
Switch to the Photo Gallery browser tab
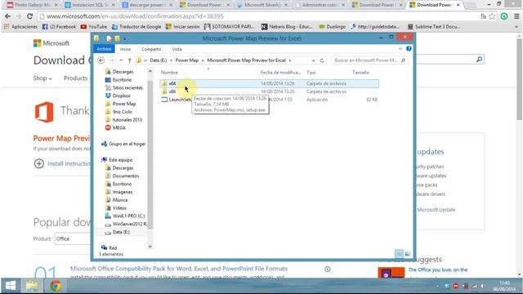(32, 5)
